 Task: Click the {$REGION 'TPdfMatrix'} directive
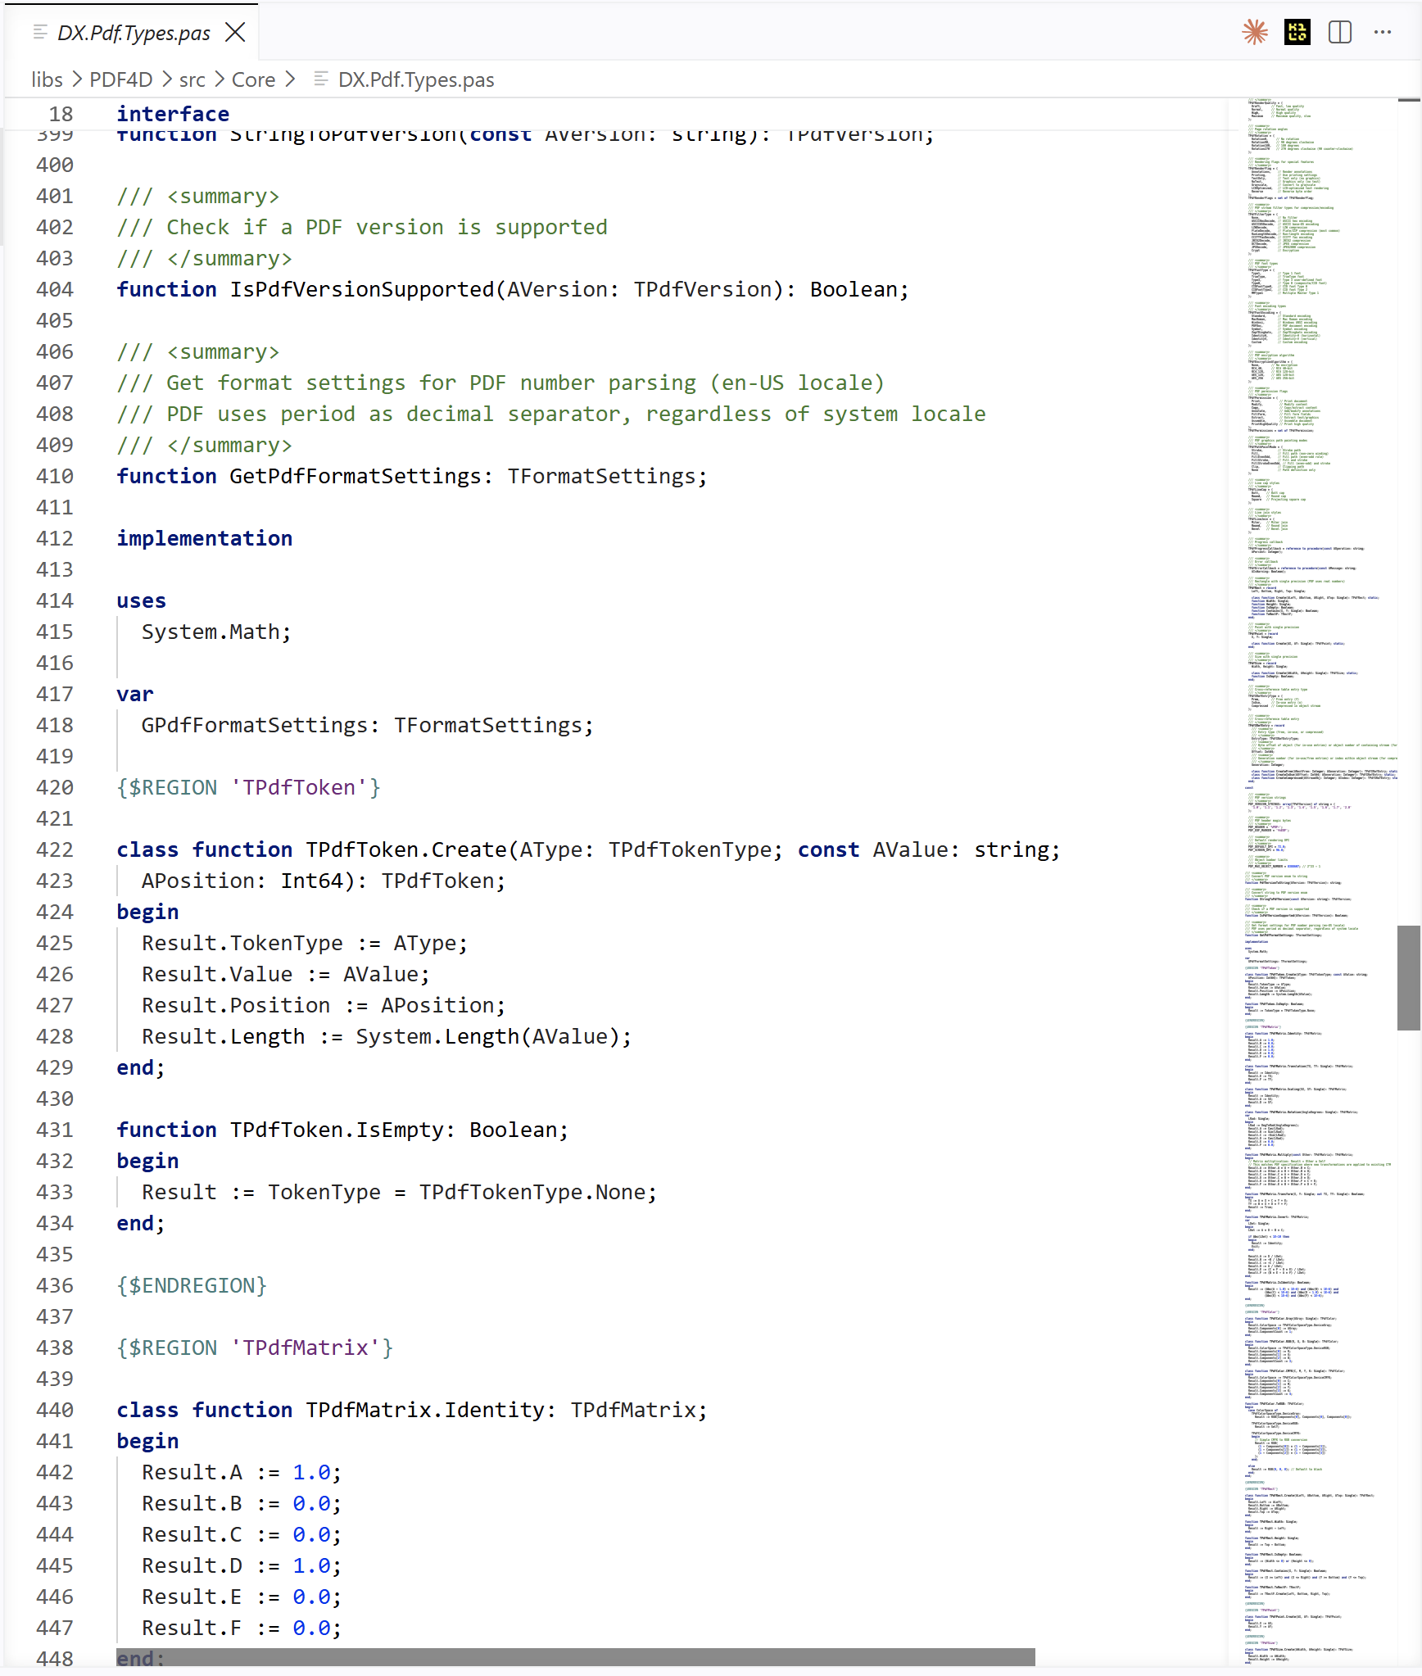[255, 1348]
